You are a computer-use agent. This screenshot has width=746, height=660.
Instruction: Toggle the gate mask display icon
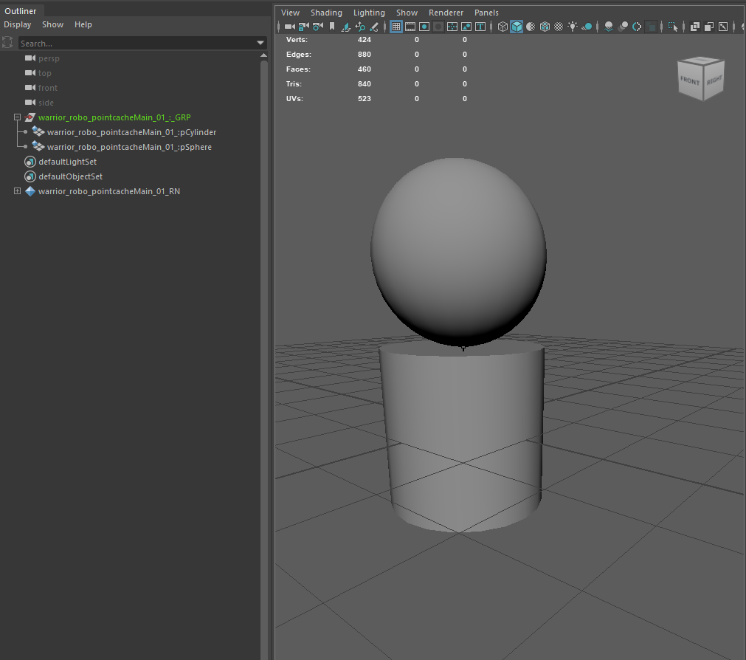coord(438,27)
